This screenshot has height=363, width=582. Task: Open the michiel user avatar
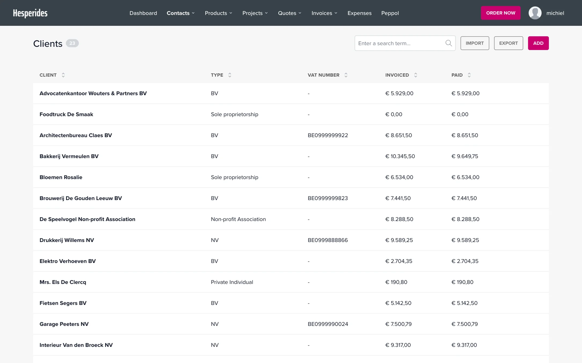click(x=535, y=13)
